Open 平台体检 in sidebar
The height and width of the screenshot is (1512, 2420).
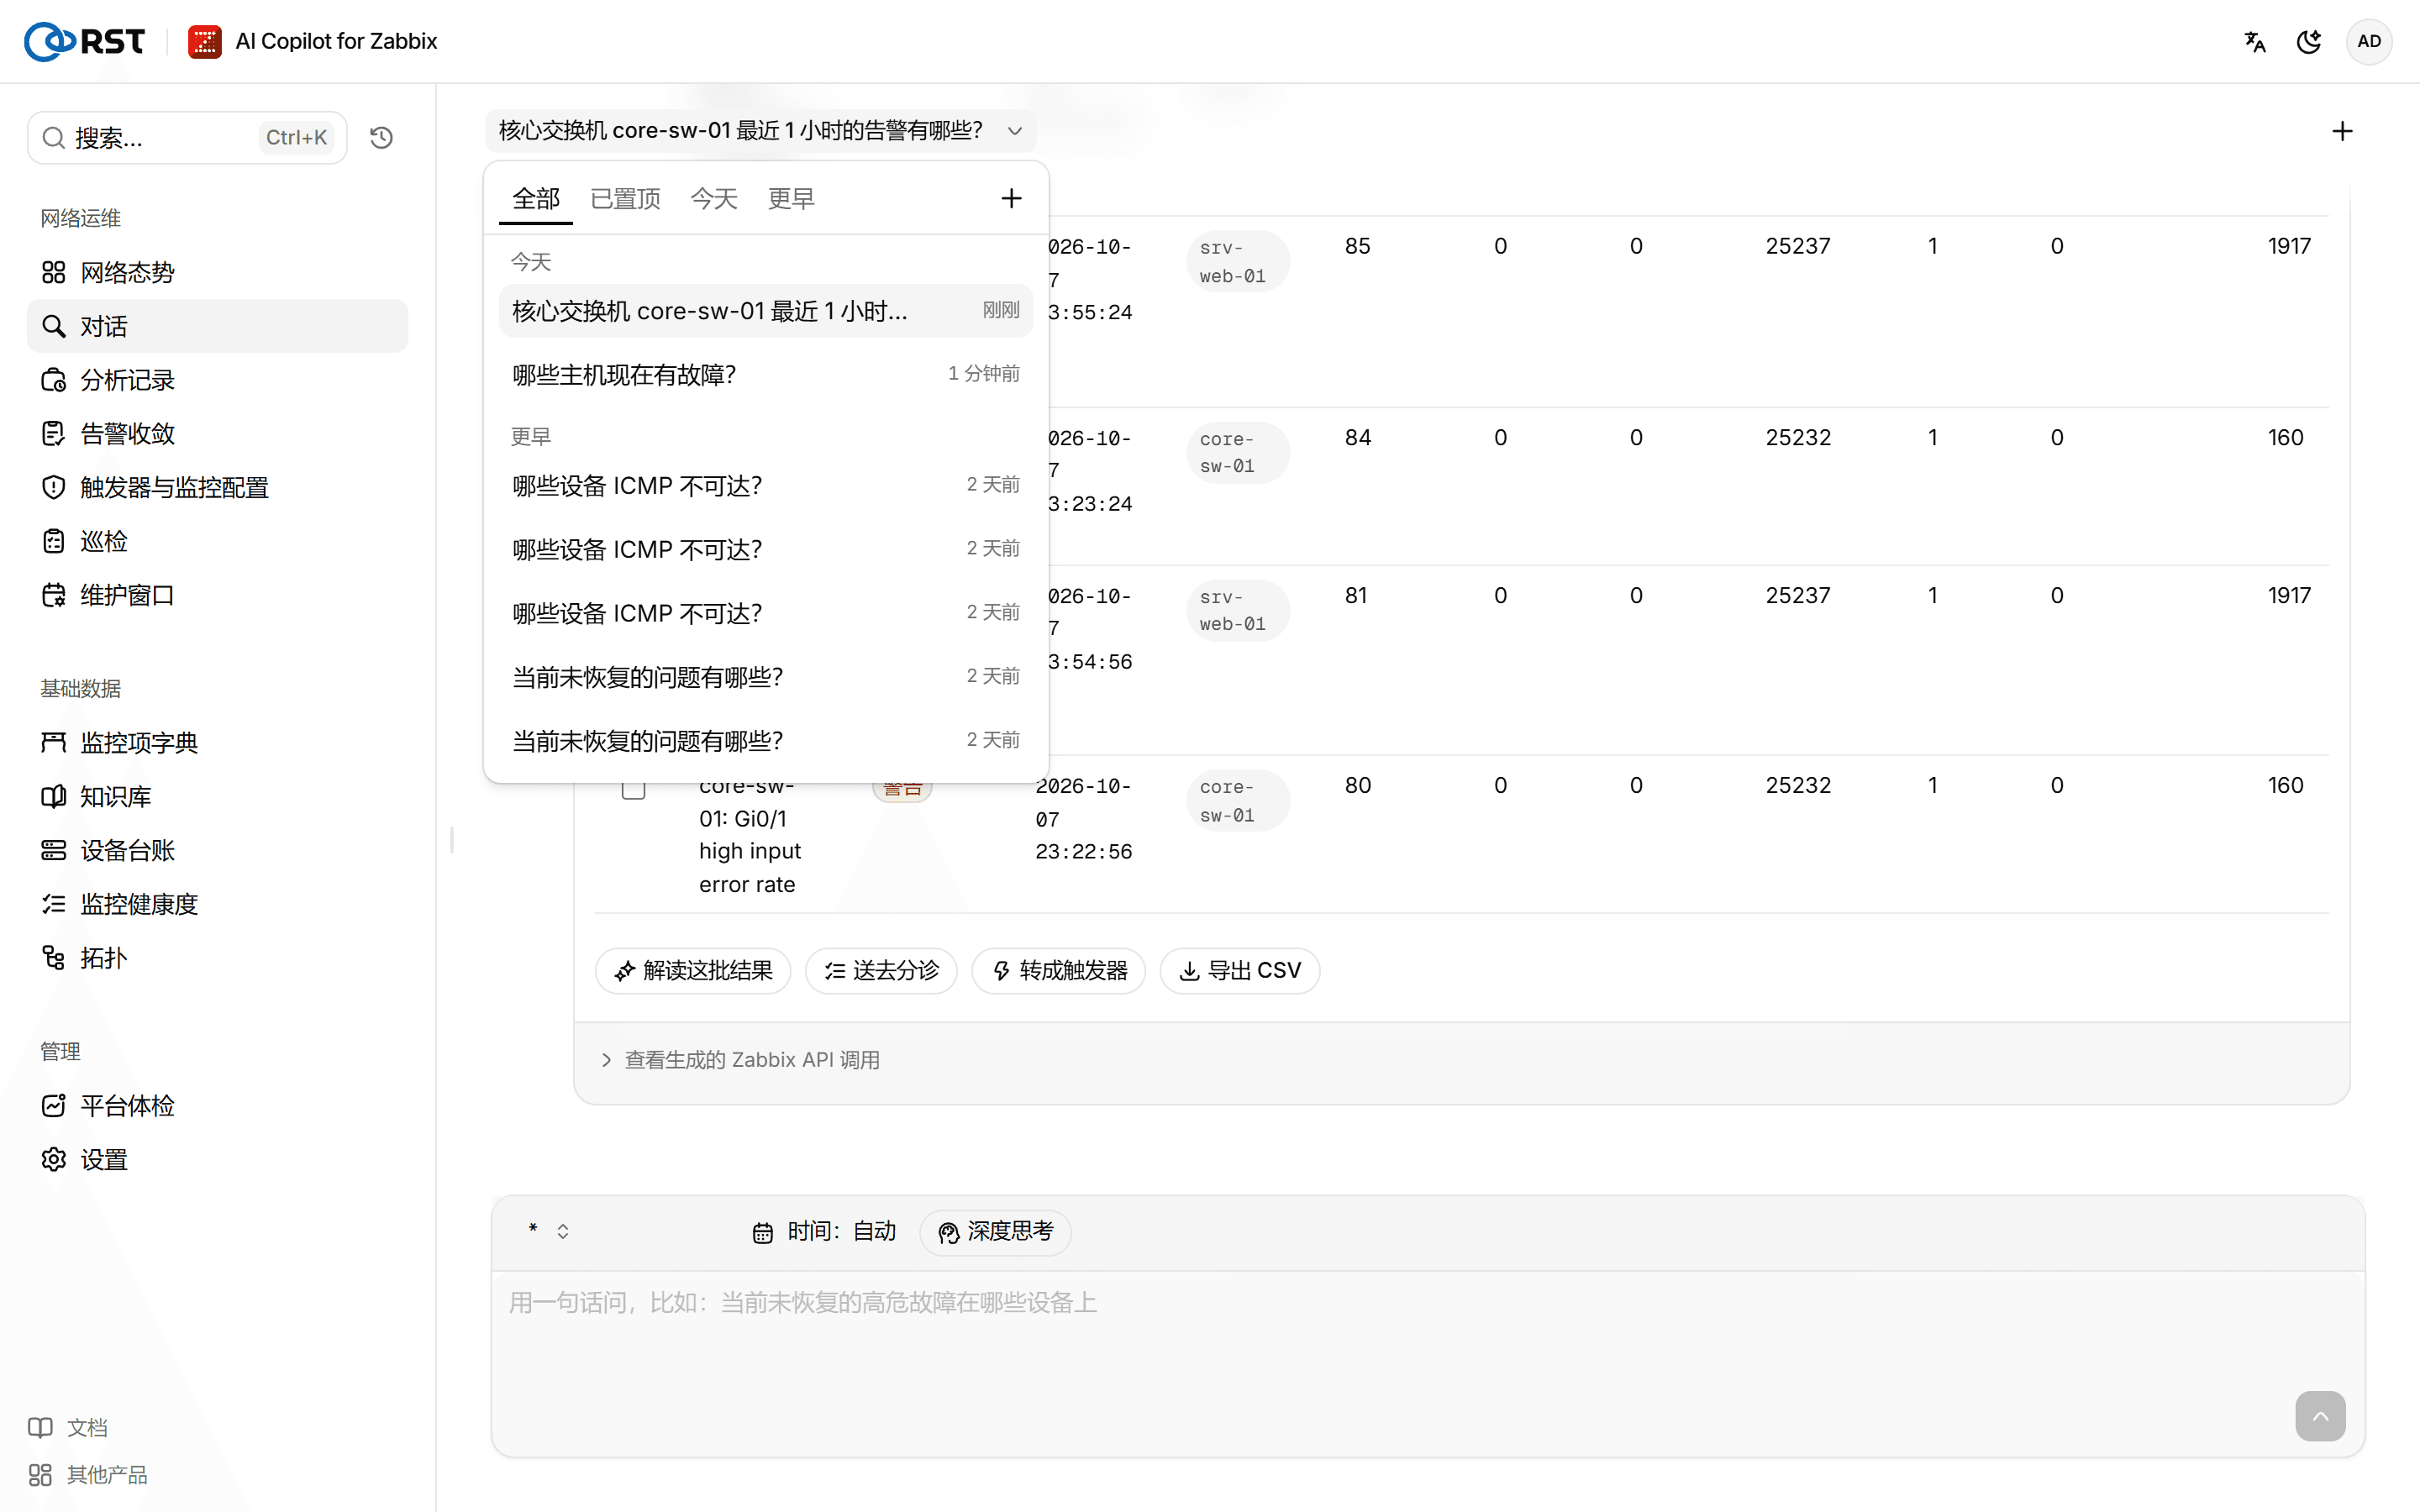tap(217, 1105)
